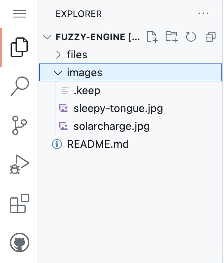Screen dimensions: 224x263
Task: Click the New File icon
Action: coord(152,37)
